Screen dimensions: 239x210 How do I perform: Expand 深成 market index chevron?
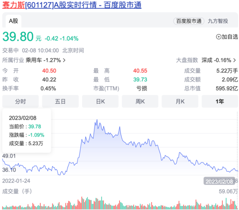(x=235, y=60)
